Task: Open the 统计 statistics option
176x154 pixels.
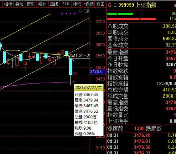Action: 42,4
